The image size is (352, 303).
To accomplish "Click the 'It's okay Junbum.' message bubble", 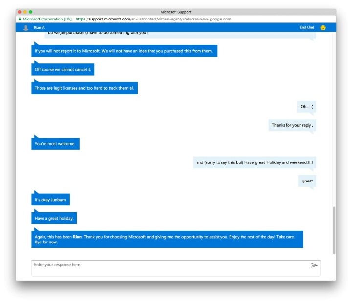I will 50,200.
